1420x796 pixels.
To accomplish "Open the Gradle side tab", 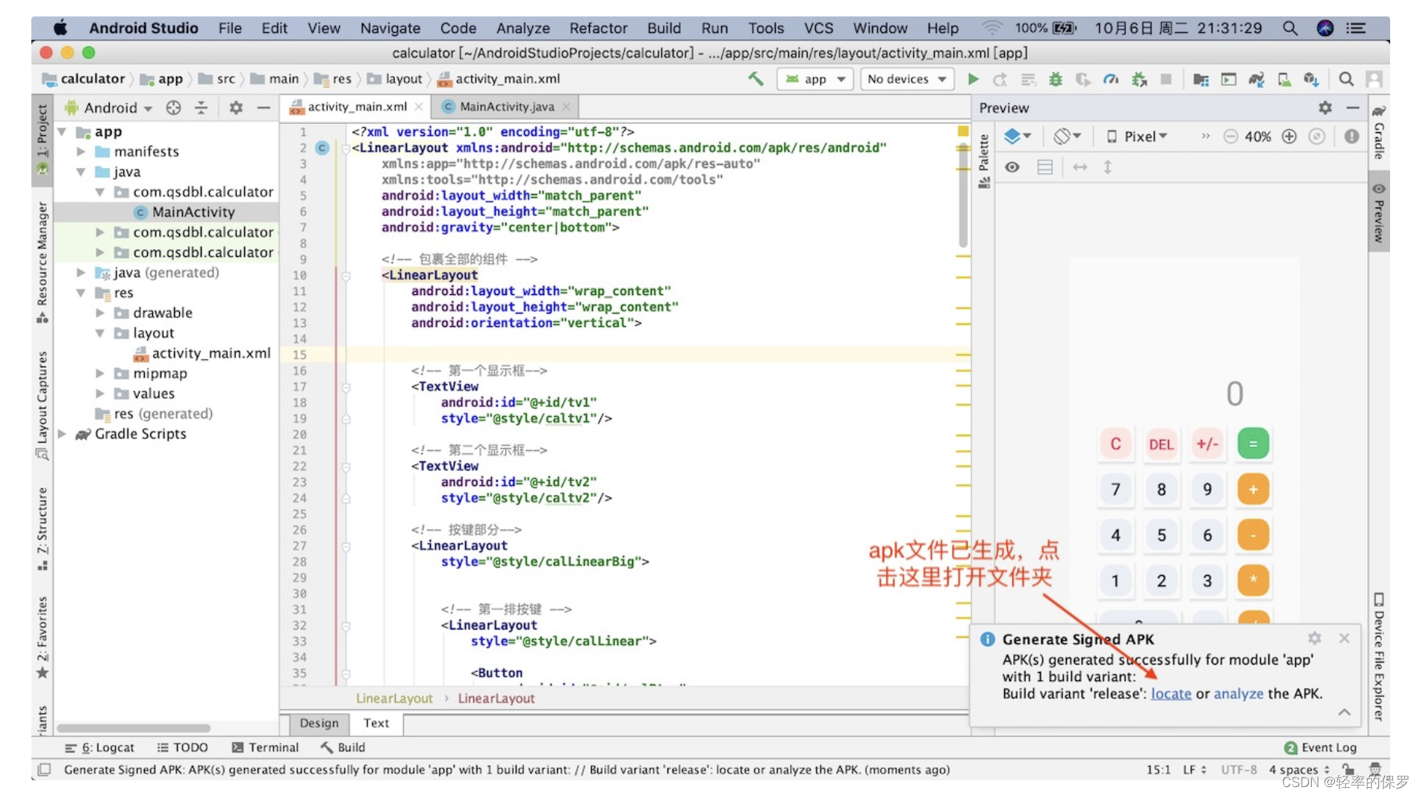I will pos(1379,131).
